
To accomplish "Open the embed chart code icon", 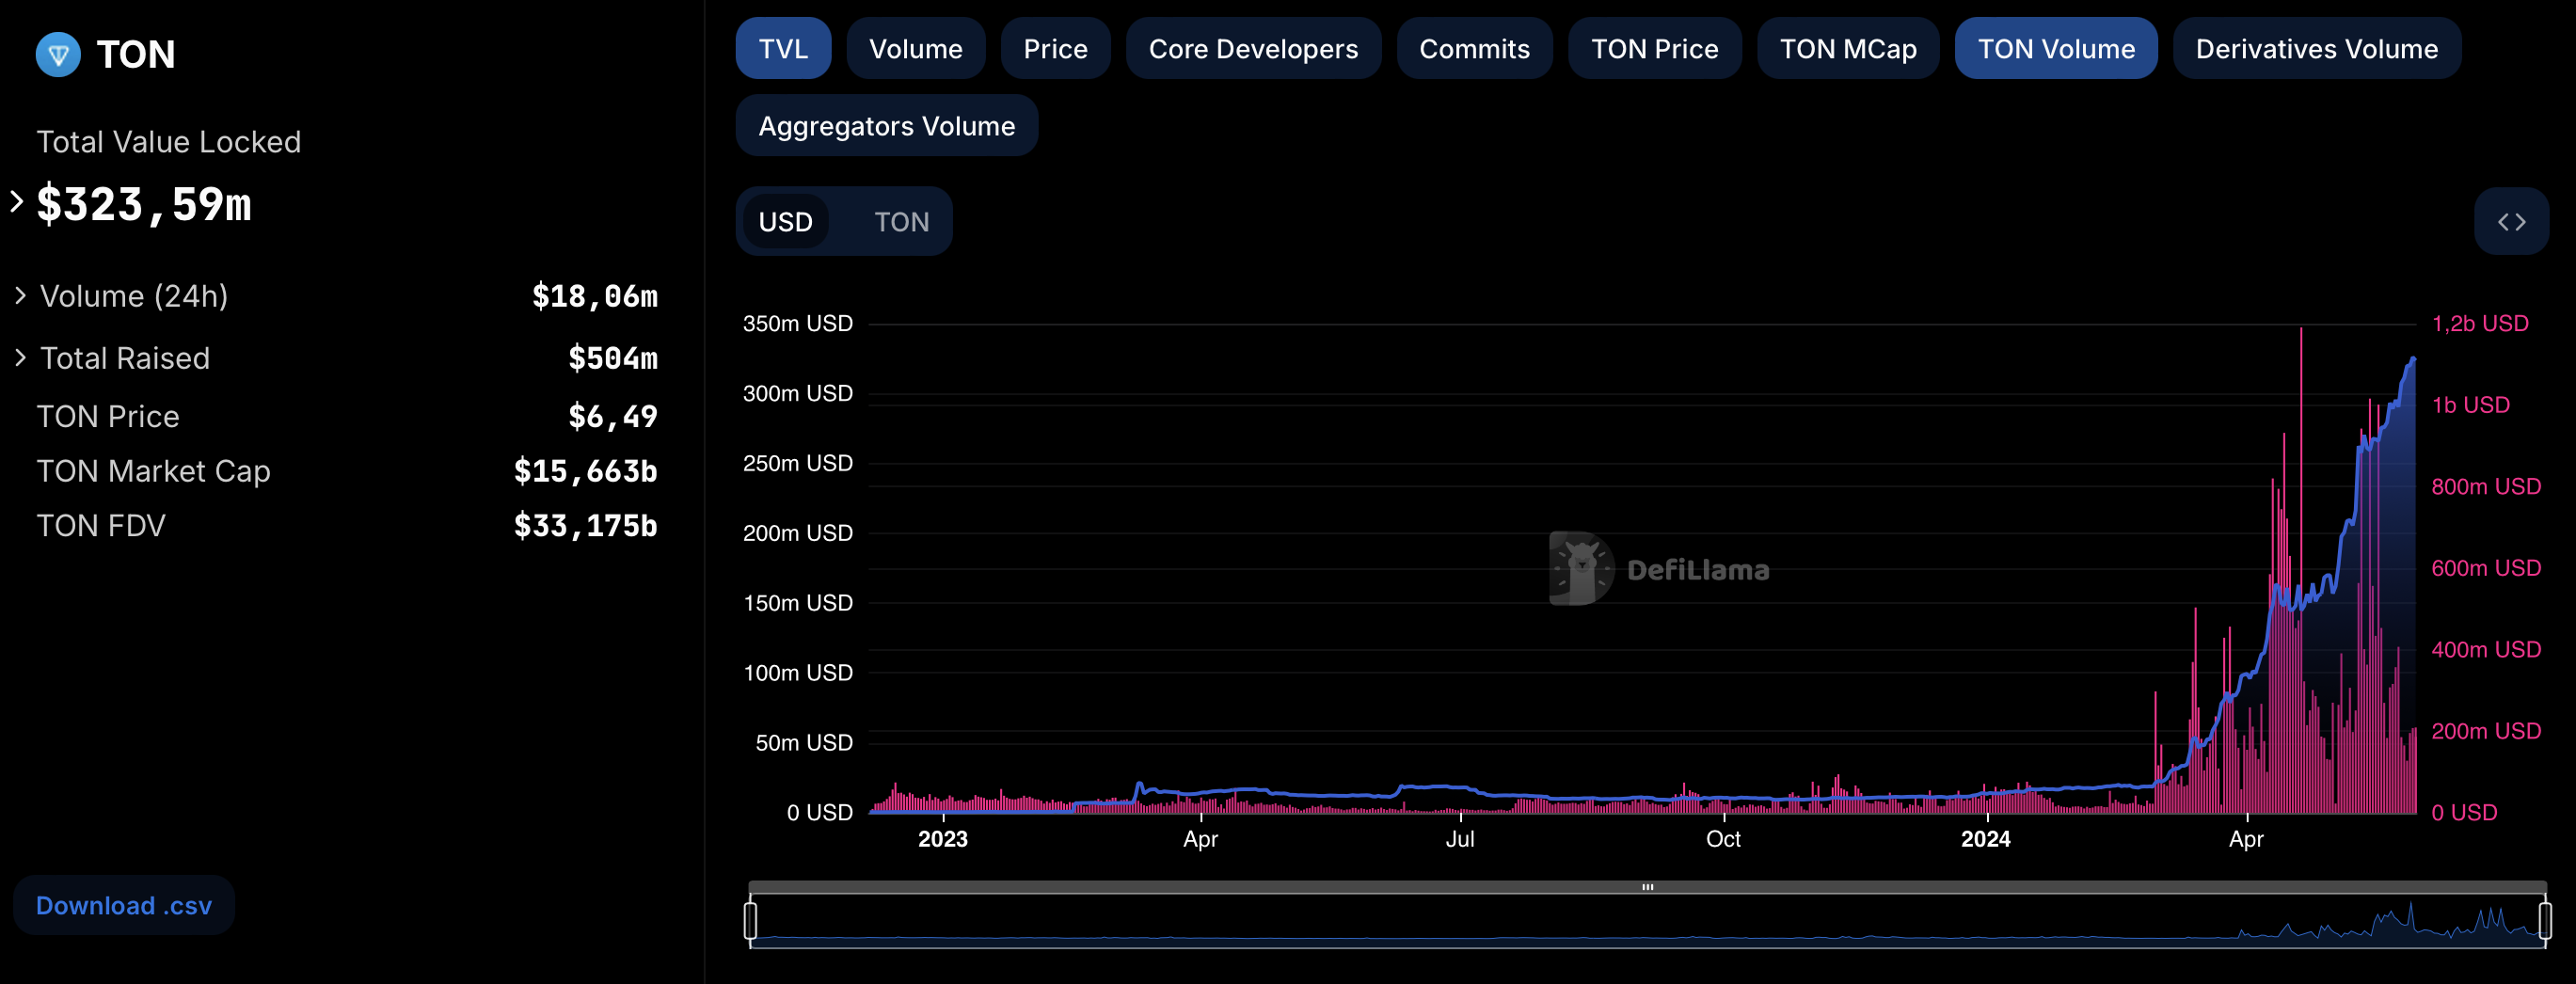I will pos(2511,222).
